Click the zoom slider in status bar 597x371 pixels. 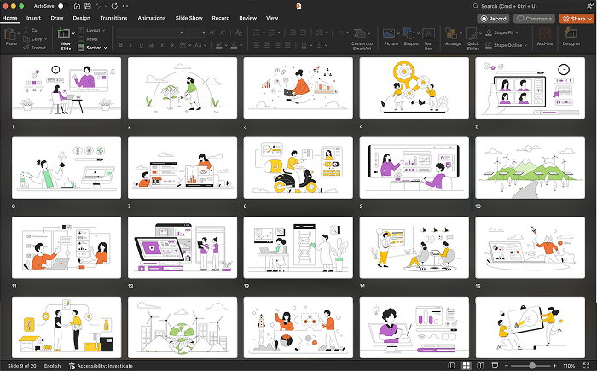[x=530, y=366]
